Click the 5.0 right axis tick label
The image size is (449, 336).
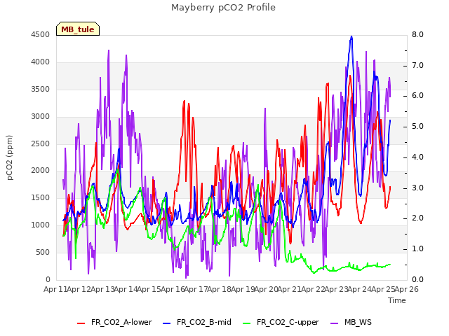point(417,126)
